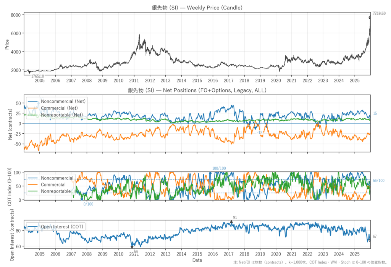Click the 0/100 COT Index low annotation
The width and height of the screenshot is (391, 267).
pyautogui.click(x=88, y=204)
